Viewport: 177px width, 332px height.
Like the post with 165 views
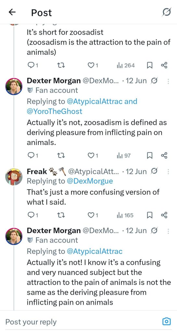click(93, 215)
